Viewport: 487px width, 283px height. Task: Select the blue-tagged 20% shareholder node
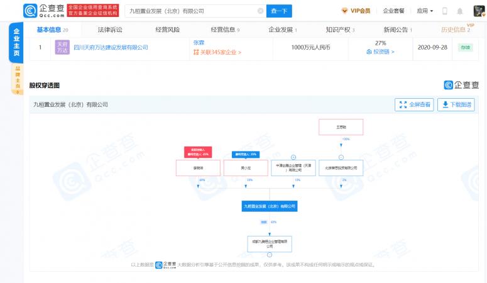[246, 168]
